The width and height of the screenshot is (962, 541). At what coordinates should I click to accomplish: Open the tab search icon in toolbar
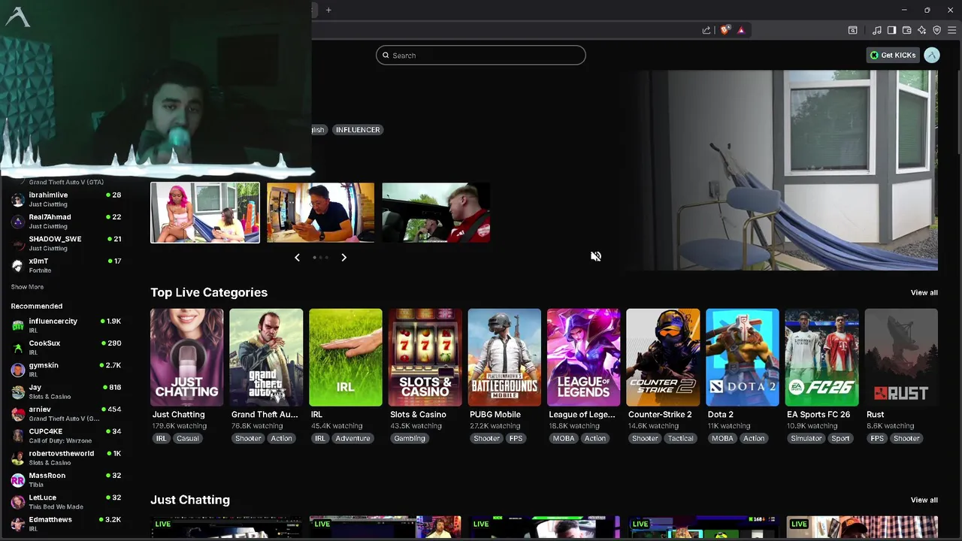[853, 30]
